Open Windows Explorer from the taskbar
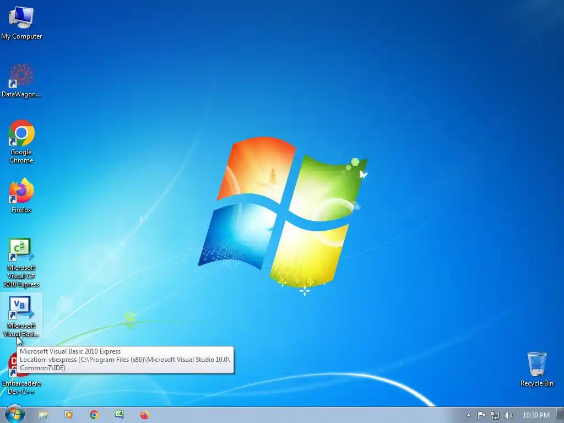This screenshot has width=564, height=423. click(x=43, y=415)
